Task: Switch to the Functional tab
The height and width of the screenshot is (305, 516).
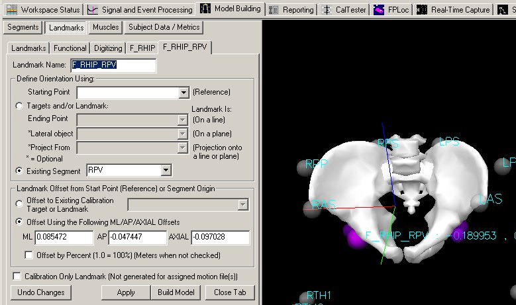Action: pos(70,48)
